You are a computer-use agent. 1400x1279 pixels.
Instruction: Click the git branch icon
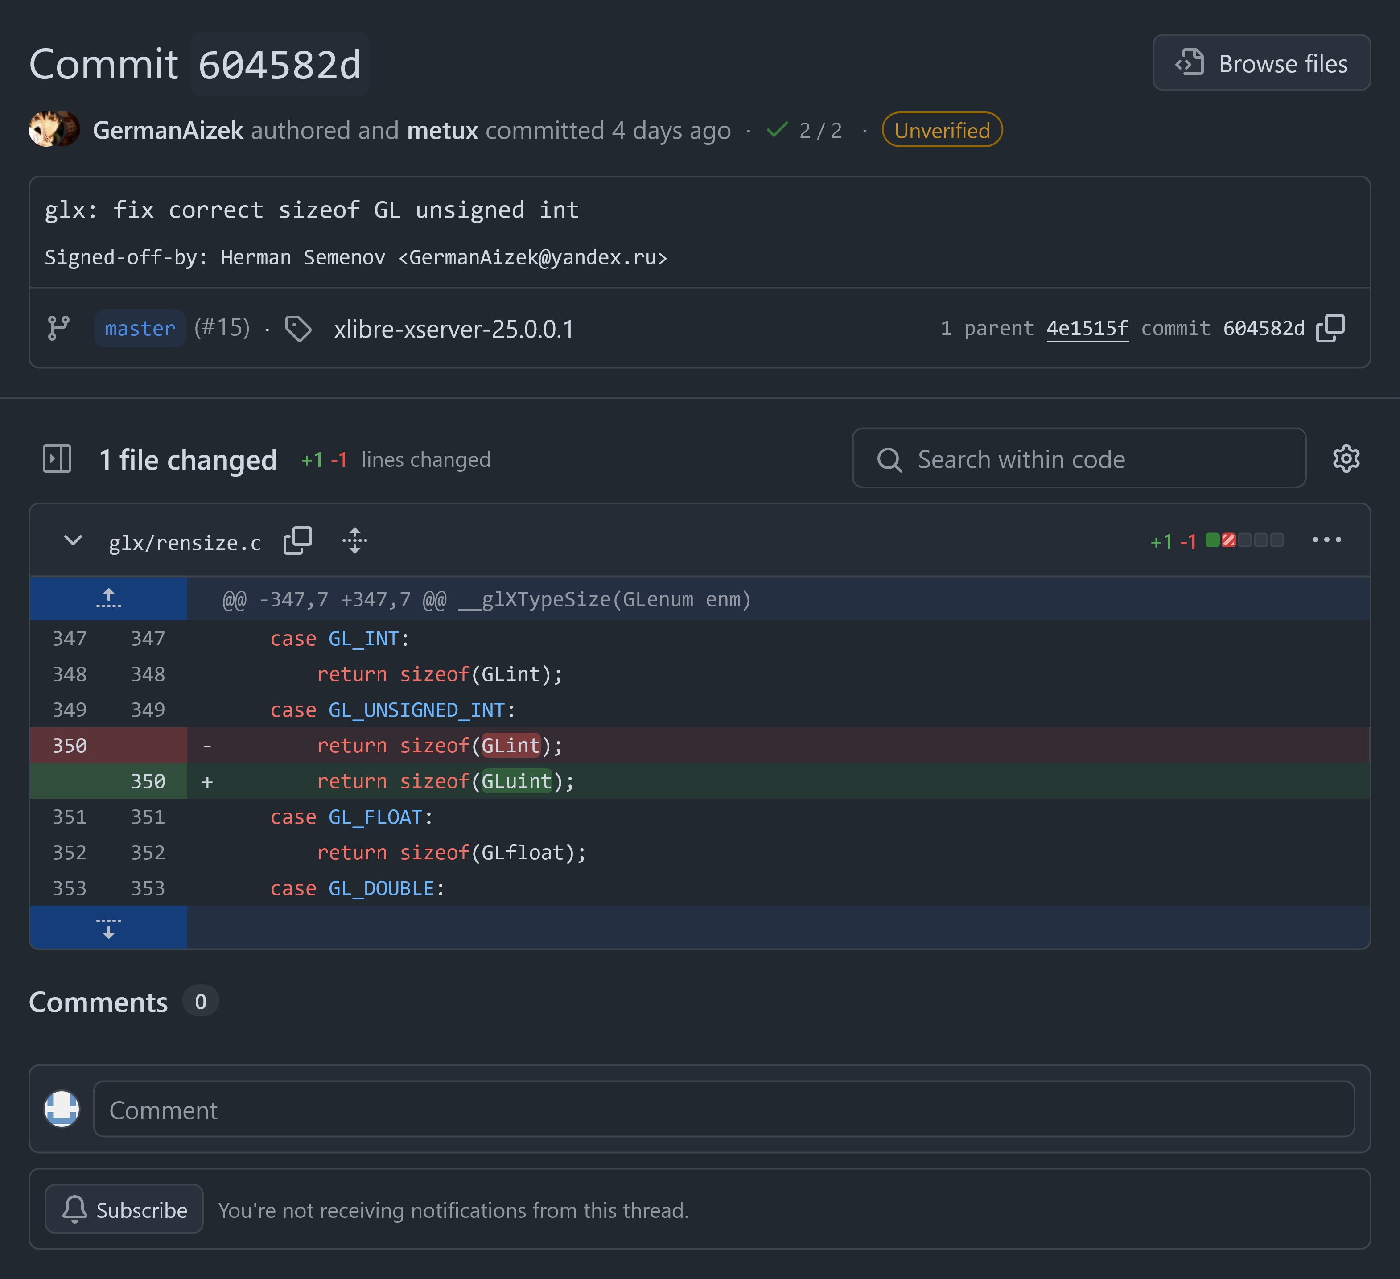[58, 328]
